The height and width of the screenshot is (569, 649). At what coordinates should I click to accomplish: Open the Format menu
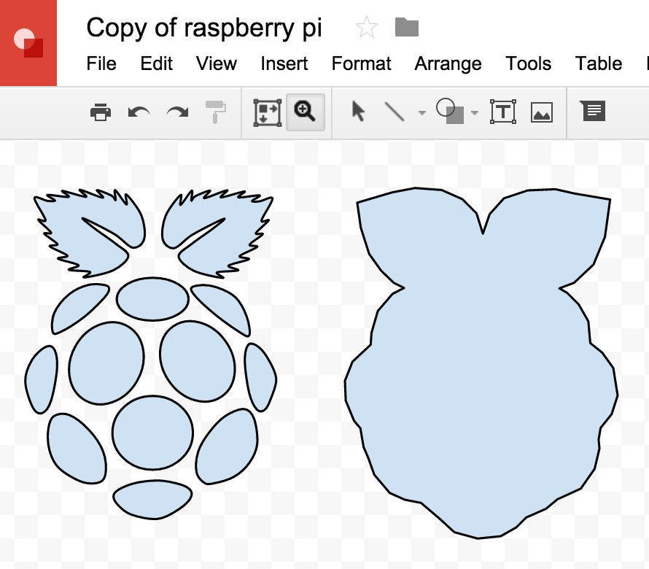click(x=361, y=64)
